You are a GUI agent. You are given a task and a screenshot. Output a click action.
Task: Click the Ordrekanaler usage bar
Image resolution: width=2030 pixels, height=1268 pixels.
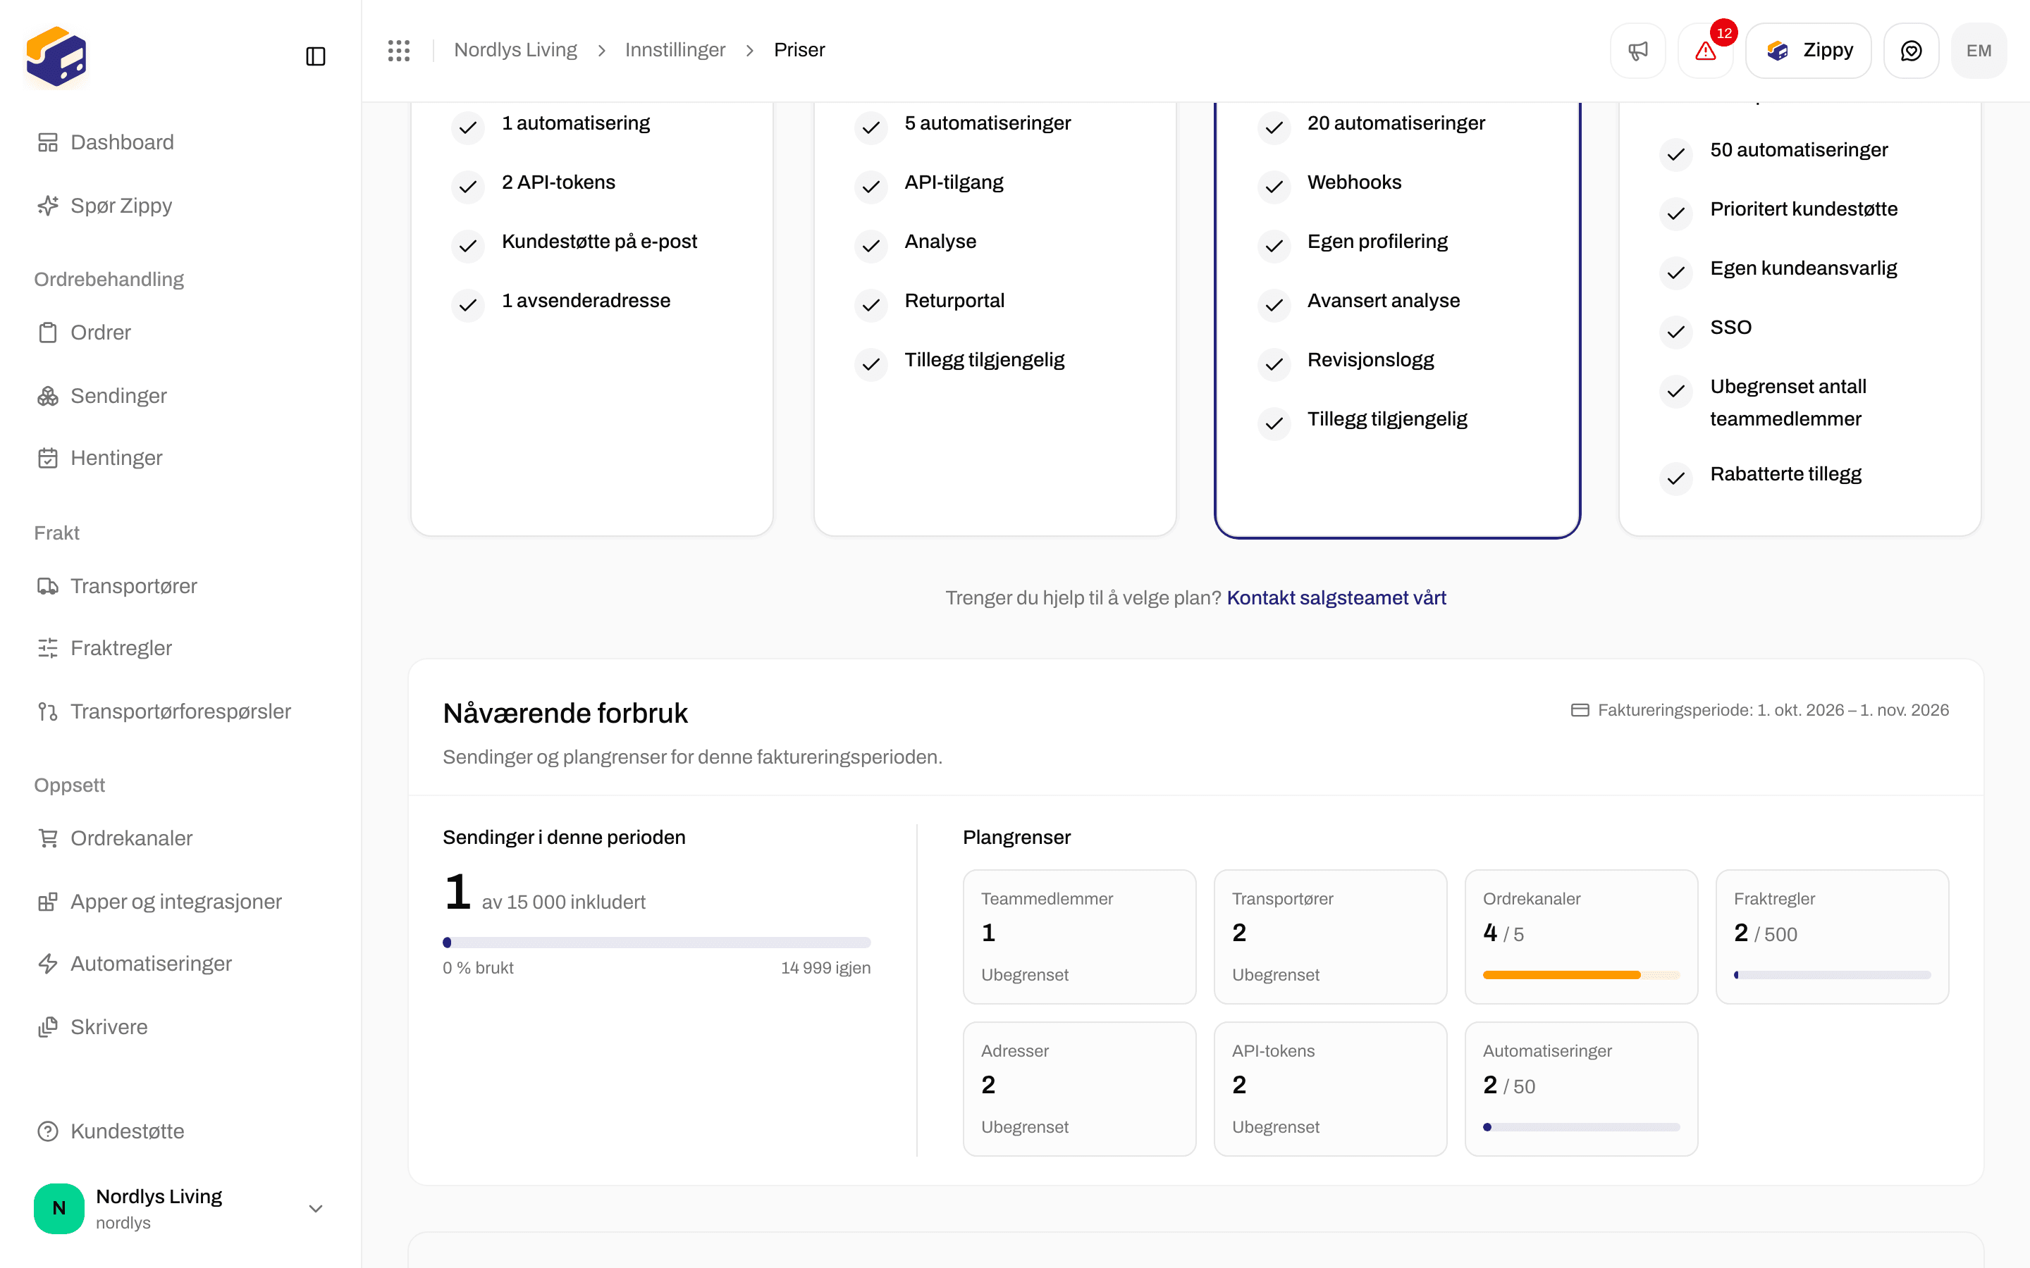click(1581, 974)
